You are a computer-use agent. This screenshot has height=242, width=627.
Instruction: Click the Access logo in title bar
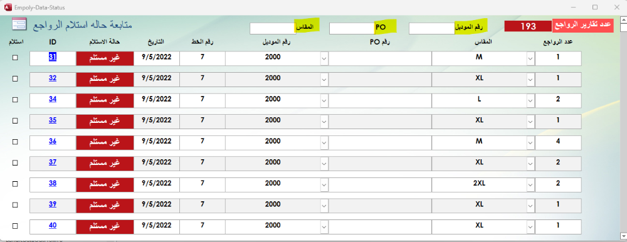click(7, 7)
